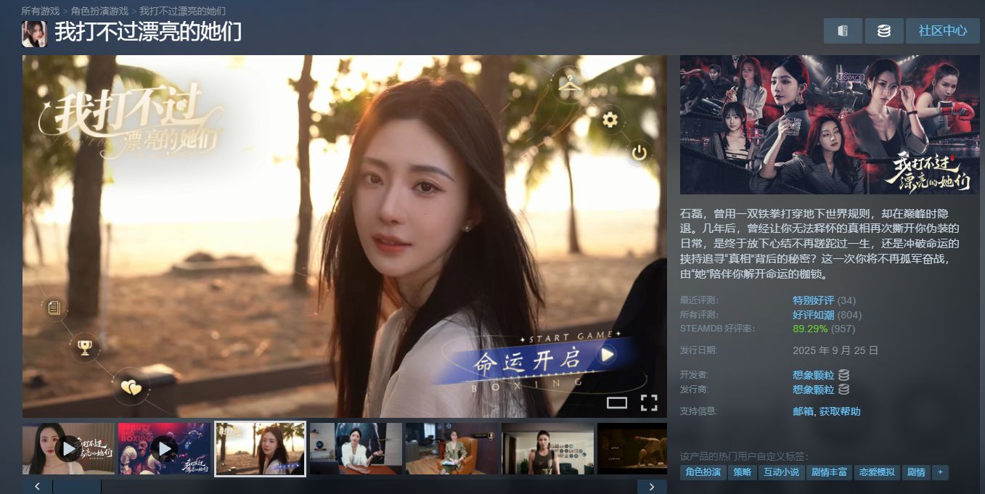Select the highlighted beach screenshot thumbnail
This screenshot has height=494, width=985.
[261, 449]
